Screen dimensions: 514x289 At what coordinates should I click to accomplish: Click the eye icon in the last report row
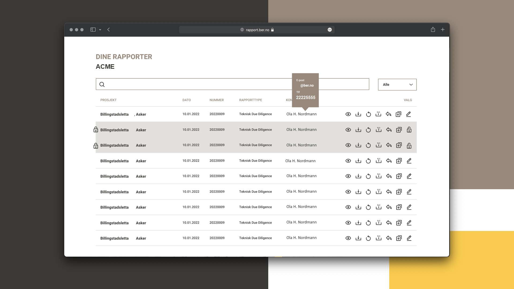(x=348, y=238)
